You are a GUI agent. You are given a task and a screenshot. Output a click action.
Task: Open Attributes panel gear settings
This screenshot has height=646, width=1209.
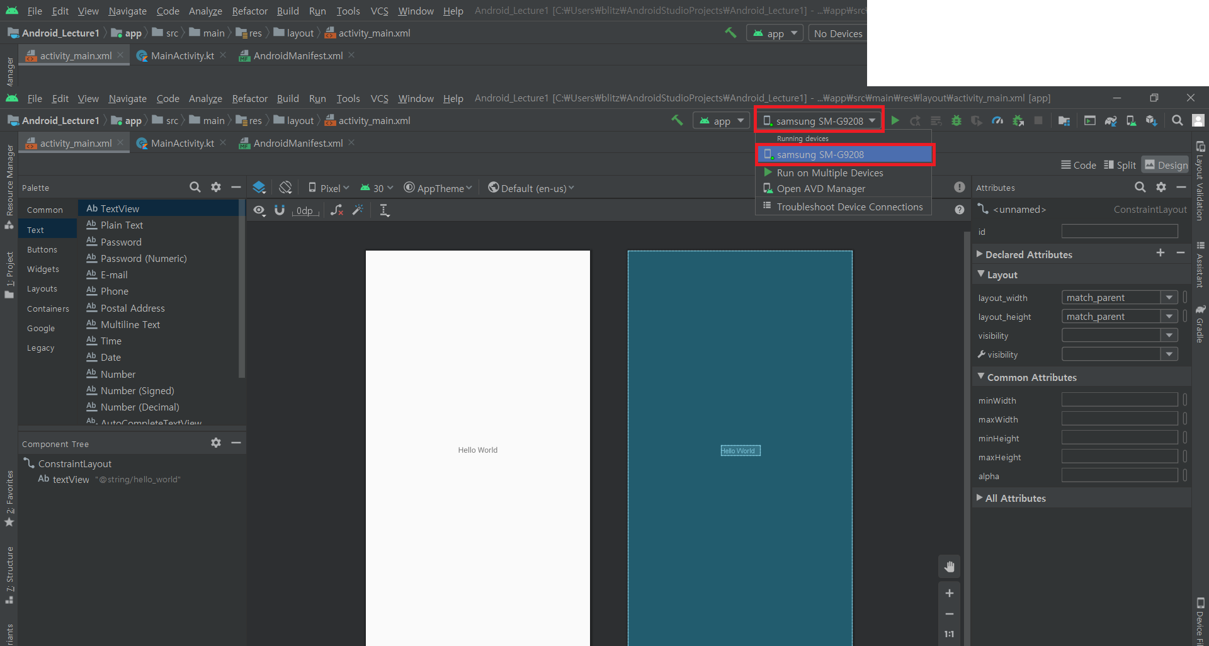point(1161,187)
